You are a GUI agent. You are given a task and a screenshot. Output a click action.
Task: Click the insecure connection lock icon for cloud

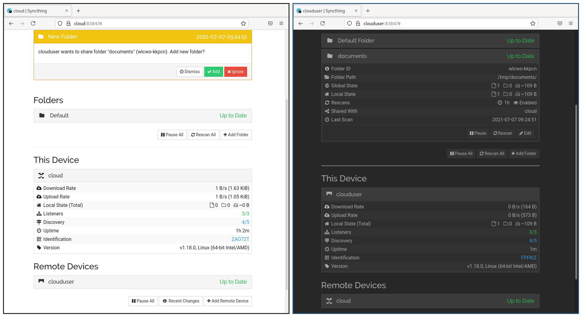(69, 23)
